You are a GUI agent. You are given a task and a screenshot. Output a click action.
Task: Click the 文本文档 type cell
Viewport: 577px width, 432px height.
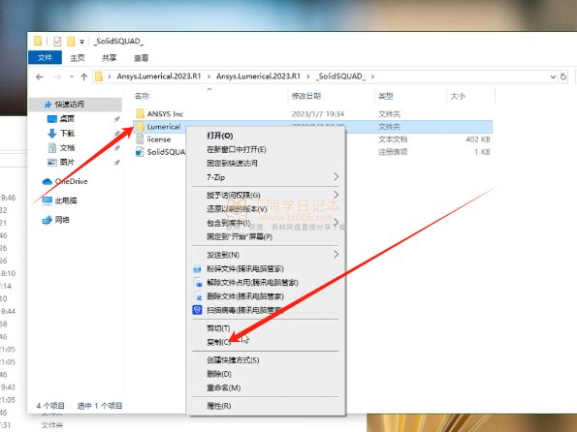pos(393,139)
